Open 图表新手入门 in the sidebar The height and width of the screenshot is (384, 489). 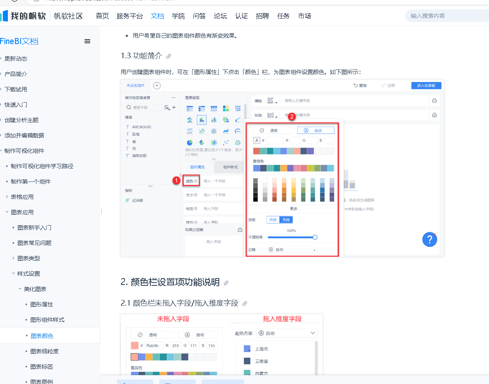tap(34, 228)
